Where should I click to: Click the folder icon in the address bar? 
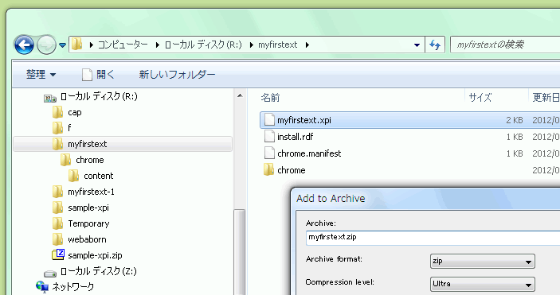(x=76, y=45)
